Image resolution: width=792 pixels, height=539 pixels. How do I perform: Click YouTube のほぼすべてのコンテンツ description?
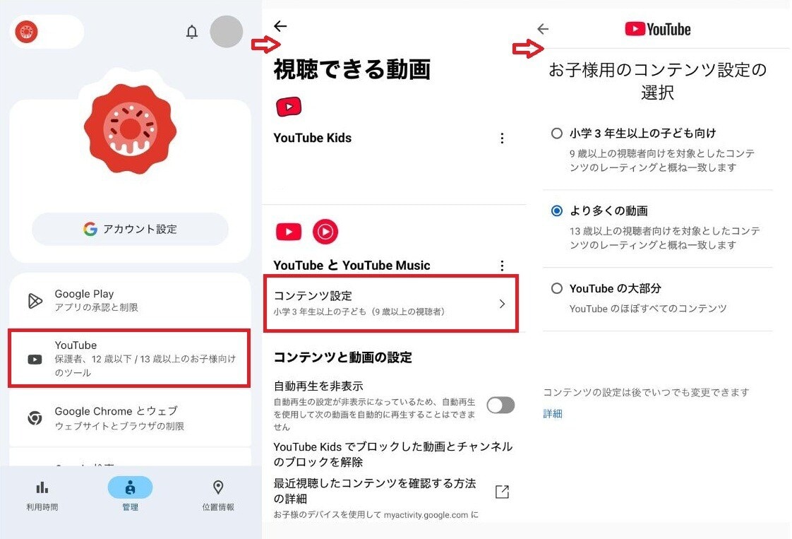pos(648,309)
